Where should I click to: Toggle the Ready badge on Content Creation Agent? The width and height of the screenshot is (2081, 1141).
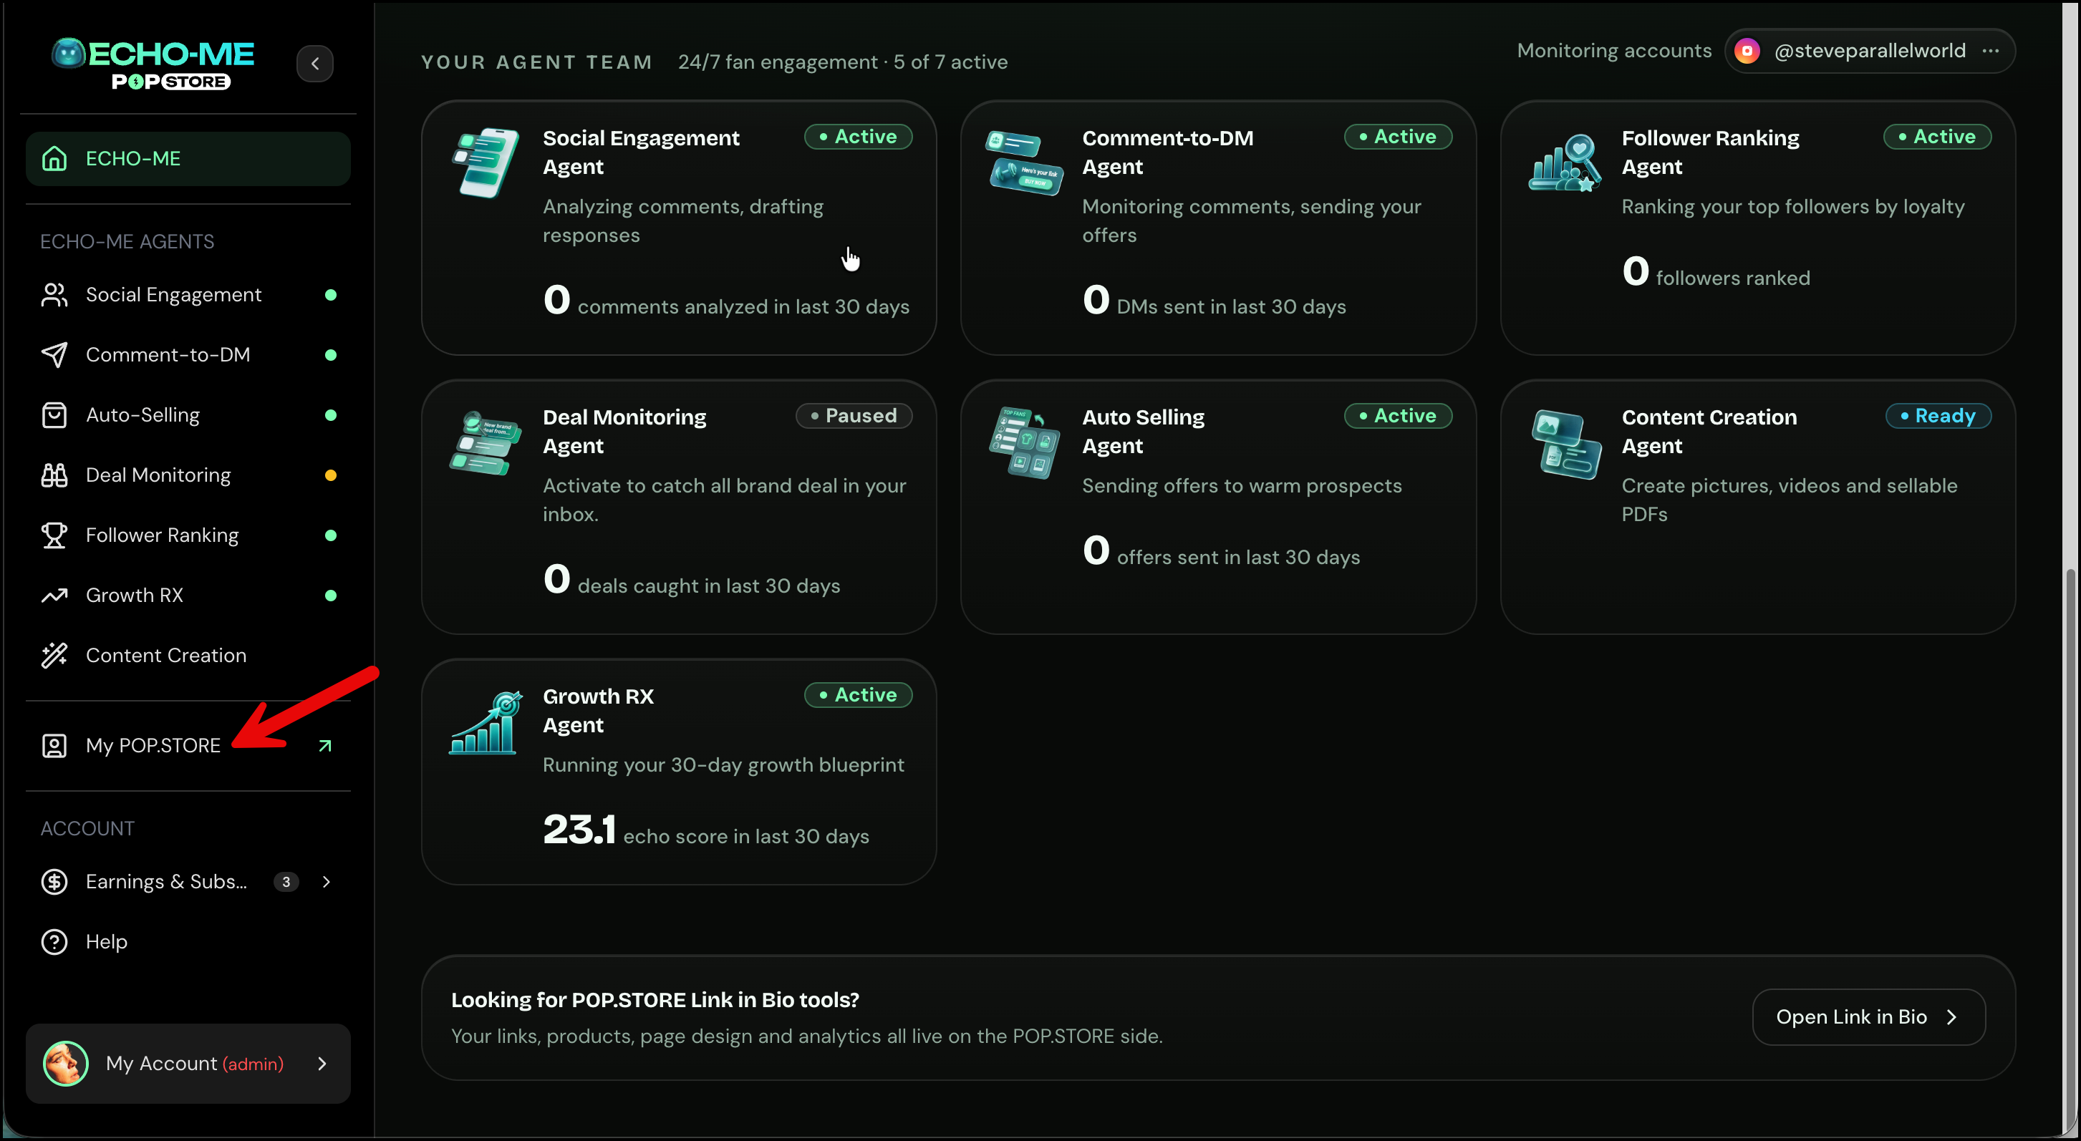[x=1938, y=416]
